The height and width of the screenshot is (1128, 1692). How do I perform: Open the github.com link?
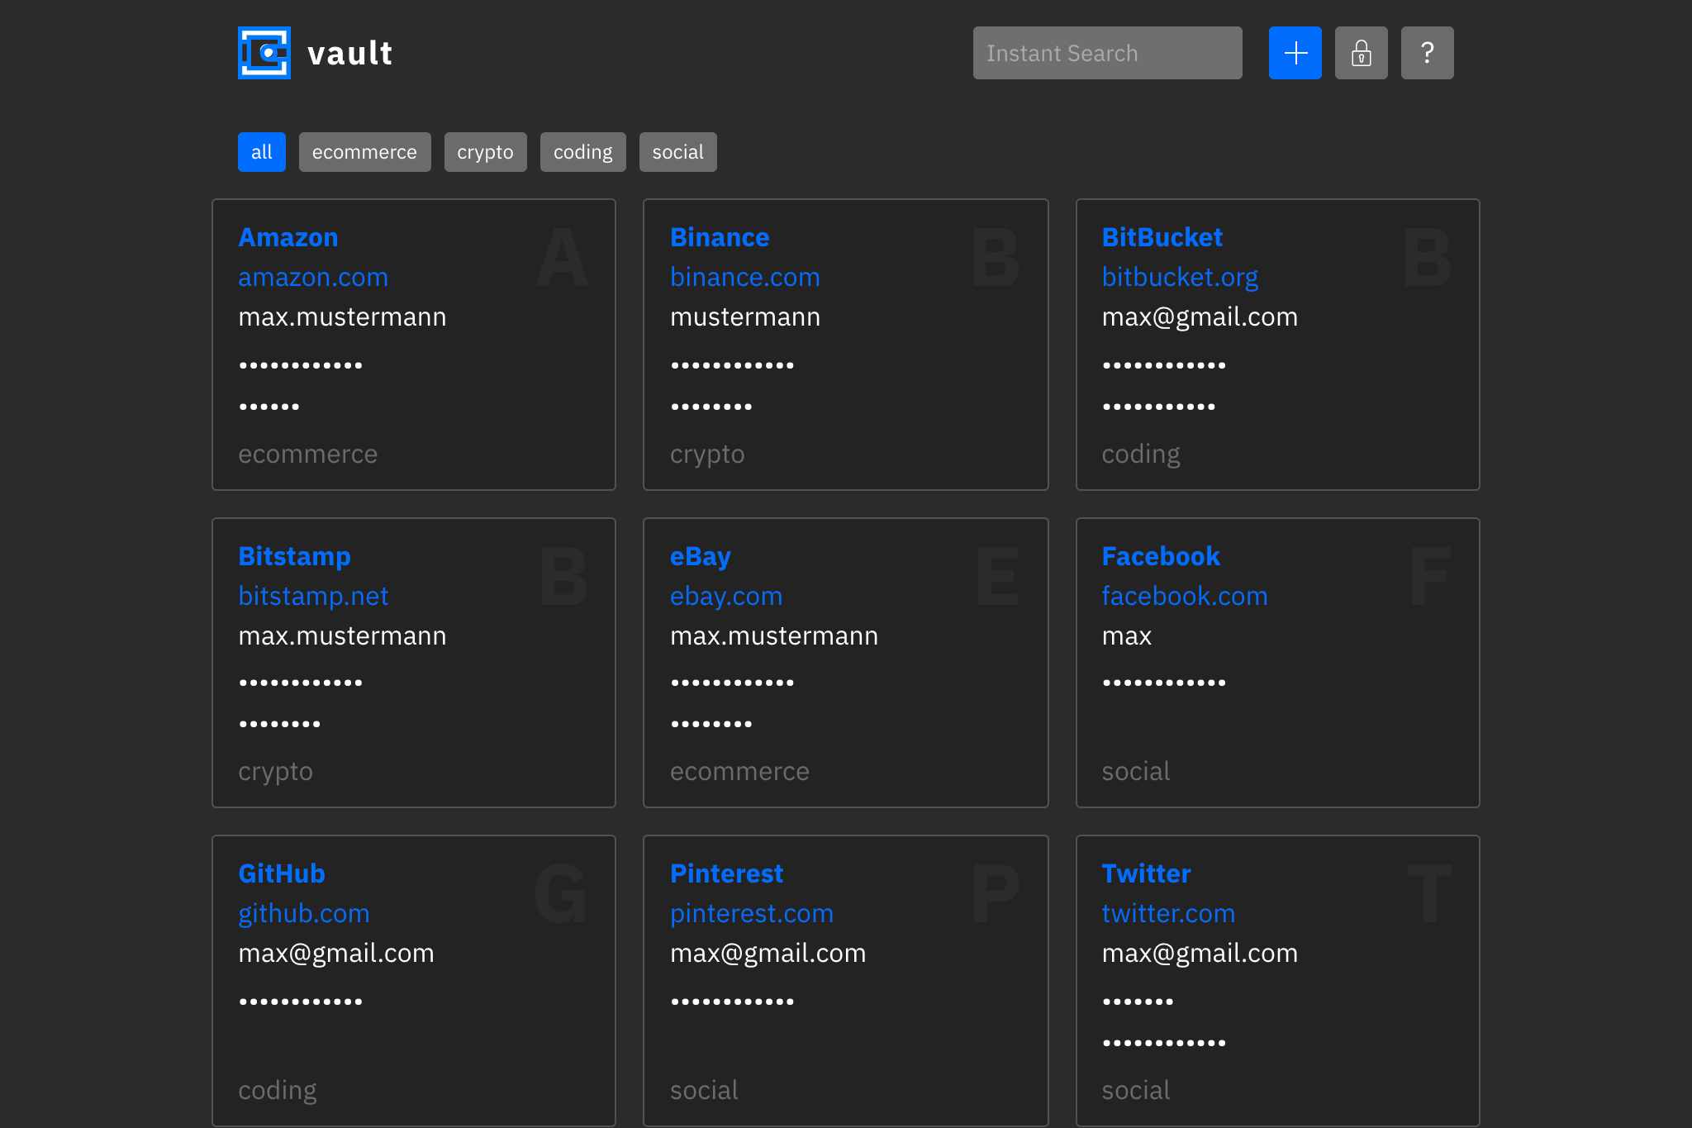(303, 913)
